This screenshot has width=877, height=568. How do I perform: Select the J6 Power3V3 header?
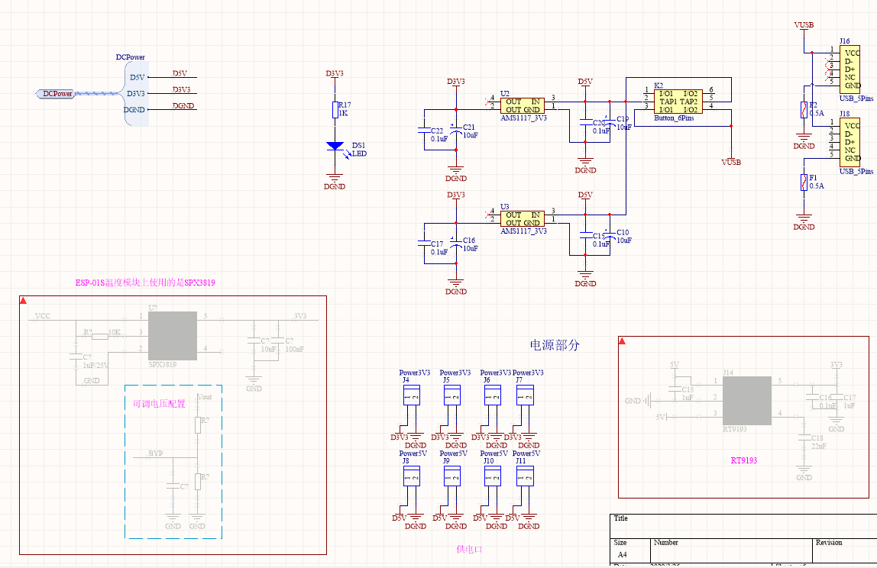[x=493, y=395]
